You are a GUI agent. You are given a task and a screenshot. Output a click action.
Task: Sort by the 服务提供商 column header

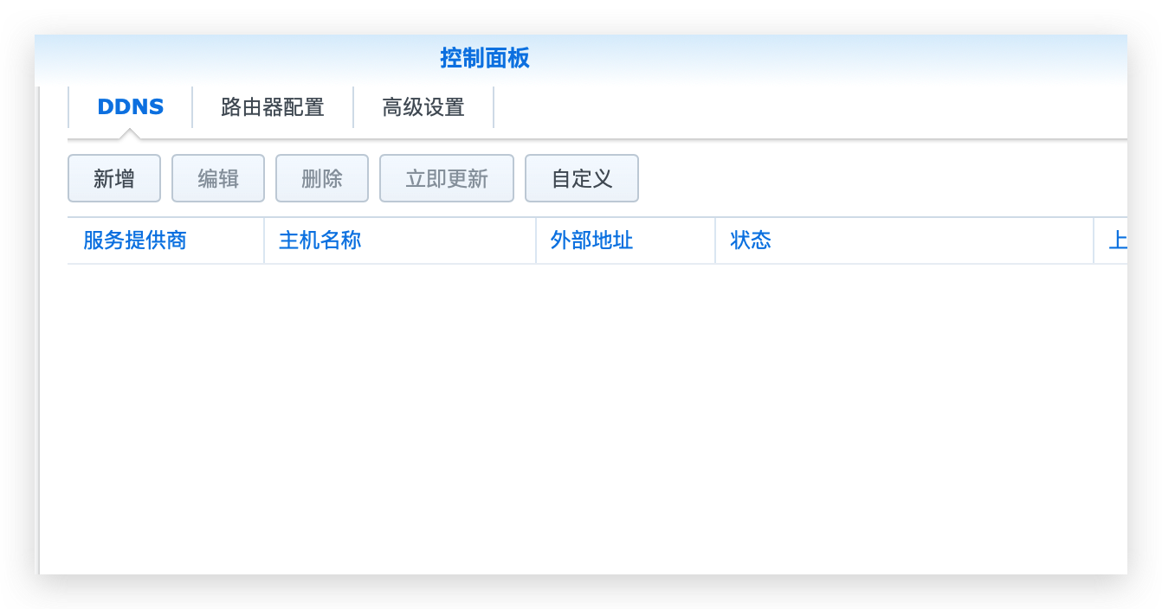[x=135, y=240]
